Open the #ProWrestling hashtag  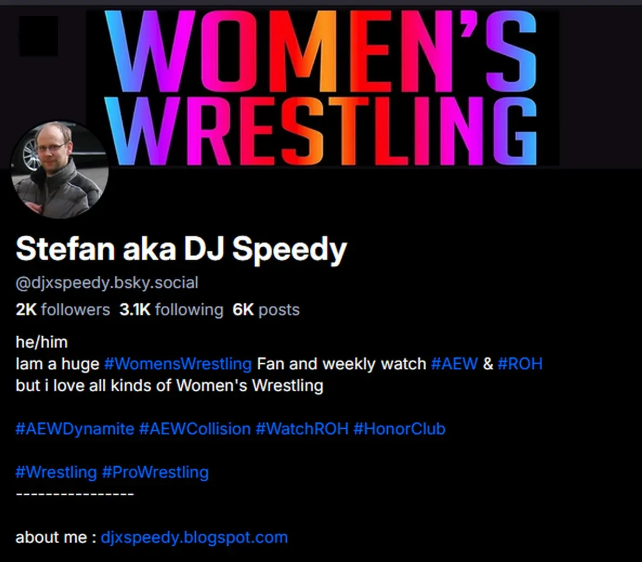click(x=155, y=473)
